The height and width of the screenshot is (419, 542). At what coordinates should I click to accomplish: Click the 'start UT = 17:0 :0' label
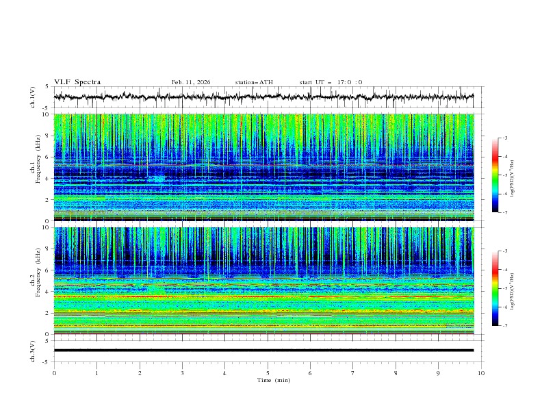point(331,82)
